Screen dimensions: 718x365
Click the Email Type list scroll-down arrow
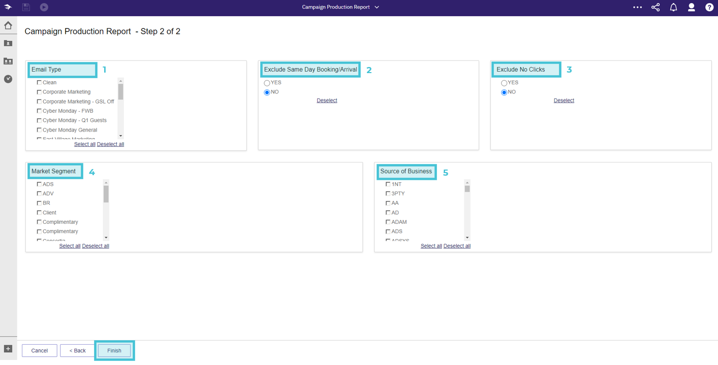click(x=120, y=136)
